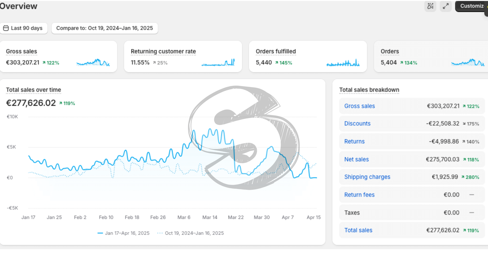Toggle Jan 17–Apr 16, 2025 legend series
The width and height of the screenshot is (488, 274).
124,233
